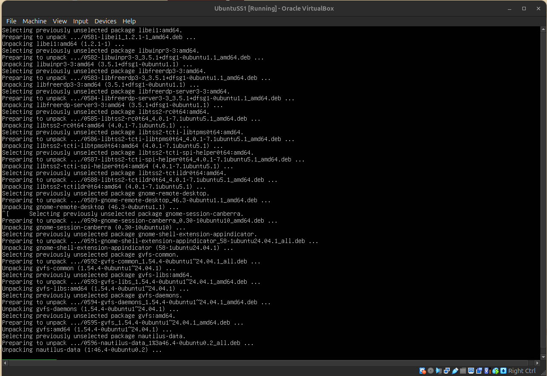Open the File menu
Image resolution: width=547 pixels, height=376 pixels.
pyautogui.click(x=11, y=21)
